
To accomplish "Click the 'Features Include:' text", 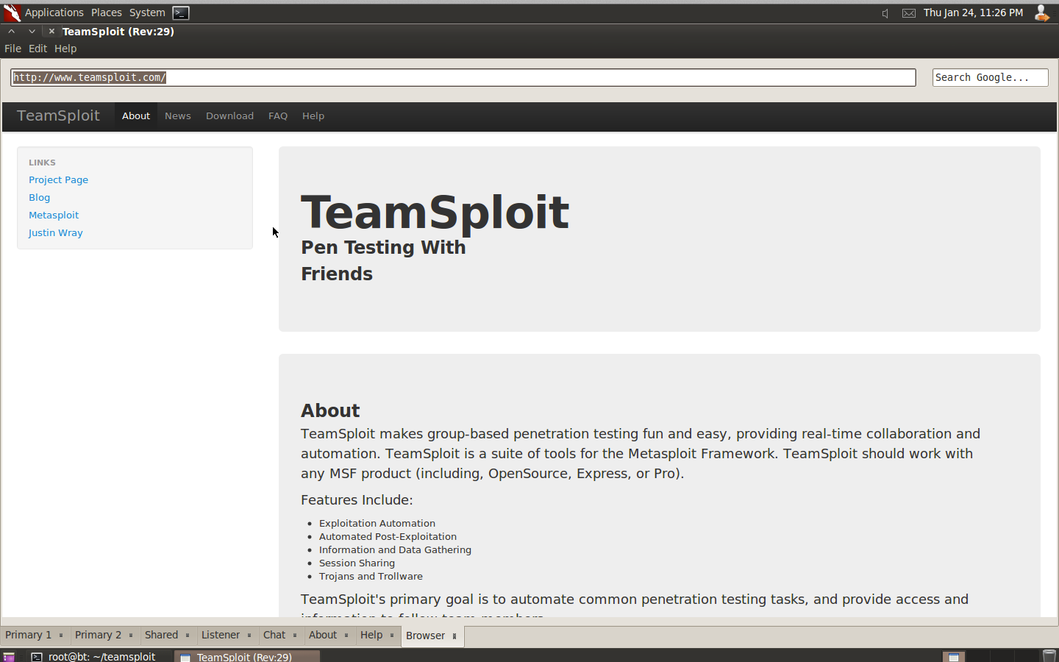I will tap(357, 500).
